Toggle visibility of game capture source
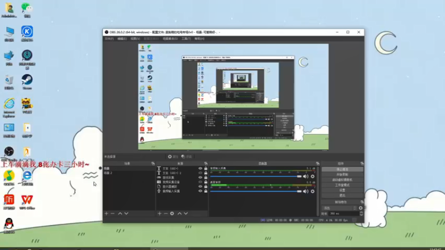This screenshot has height=250, width=445. [200, 177]
